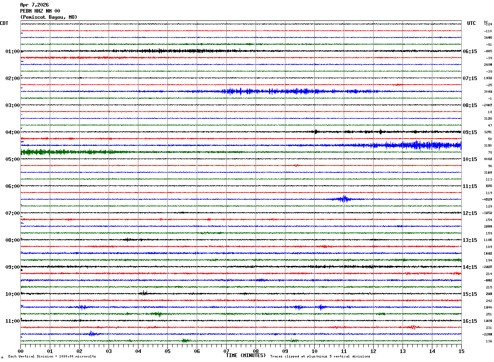This screenshot has width=494, height=362.
Task: Click the "Each Vertical Division" scale note
Action: 52,357
